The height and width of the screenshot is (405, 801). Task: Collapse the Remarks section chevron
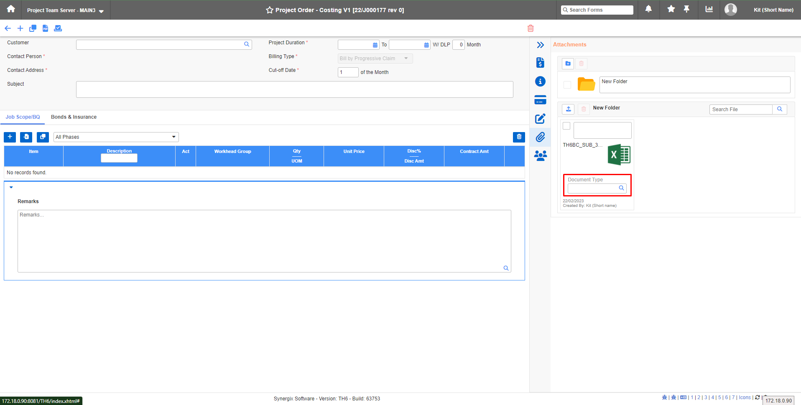(x=11, y=187)
